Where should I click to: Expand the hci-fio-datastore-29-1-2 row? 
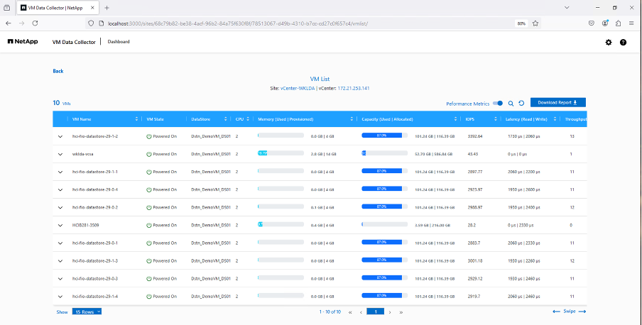[x=60, y=136]
